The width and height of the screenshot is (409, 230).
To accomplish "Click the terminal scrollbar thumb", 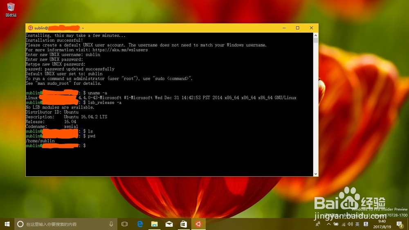I will 316,40.
